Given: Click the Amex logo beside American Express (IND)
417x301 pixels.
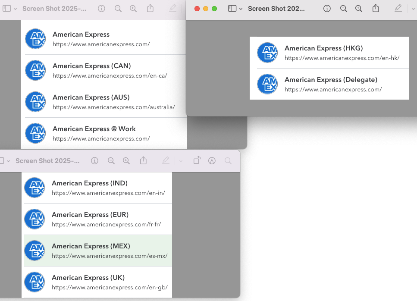Looking at the screenshot, I should pos(34,188).
